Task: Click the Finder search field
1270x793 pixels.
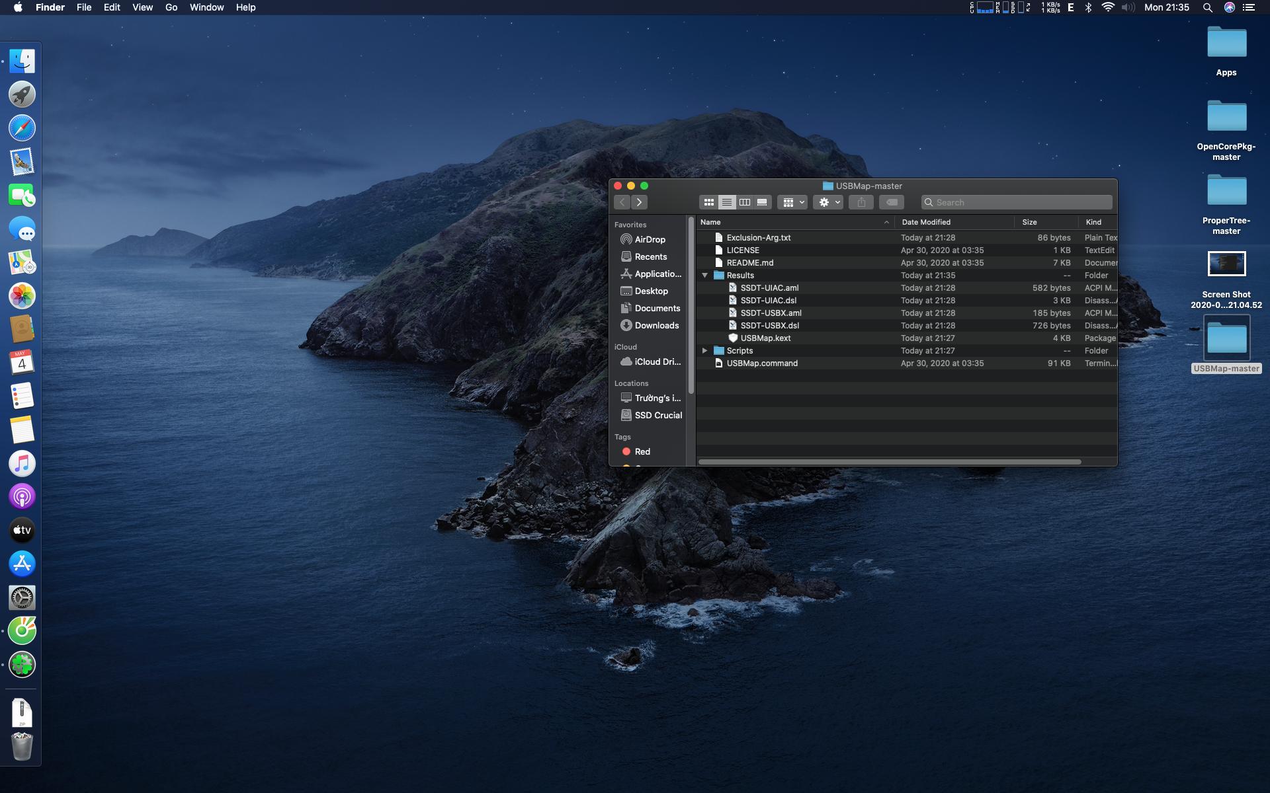Action: click(1017, 202)
